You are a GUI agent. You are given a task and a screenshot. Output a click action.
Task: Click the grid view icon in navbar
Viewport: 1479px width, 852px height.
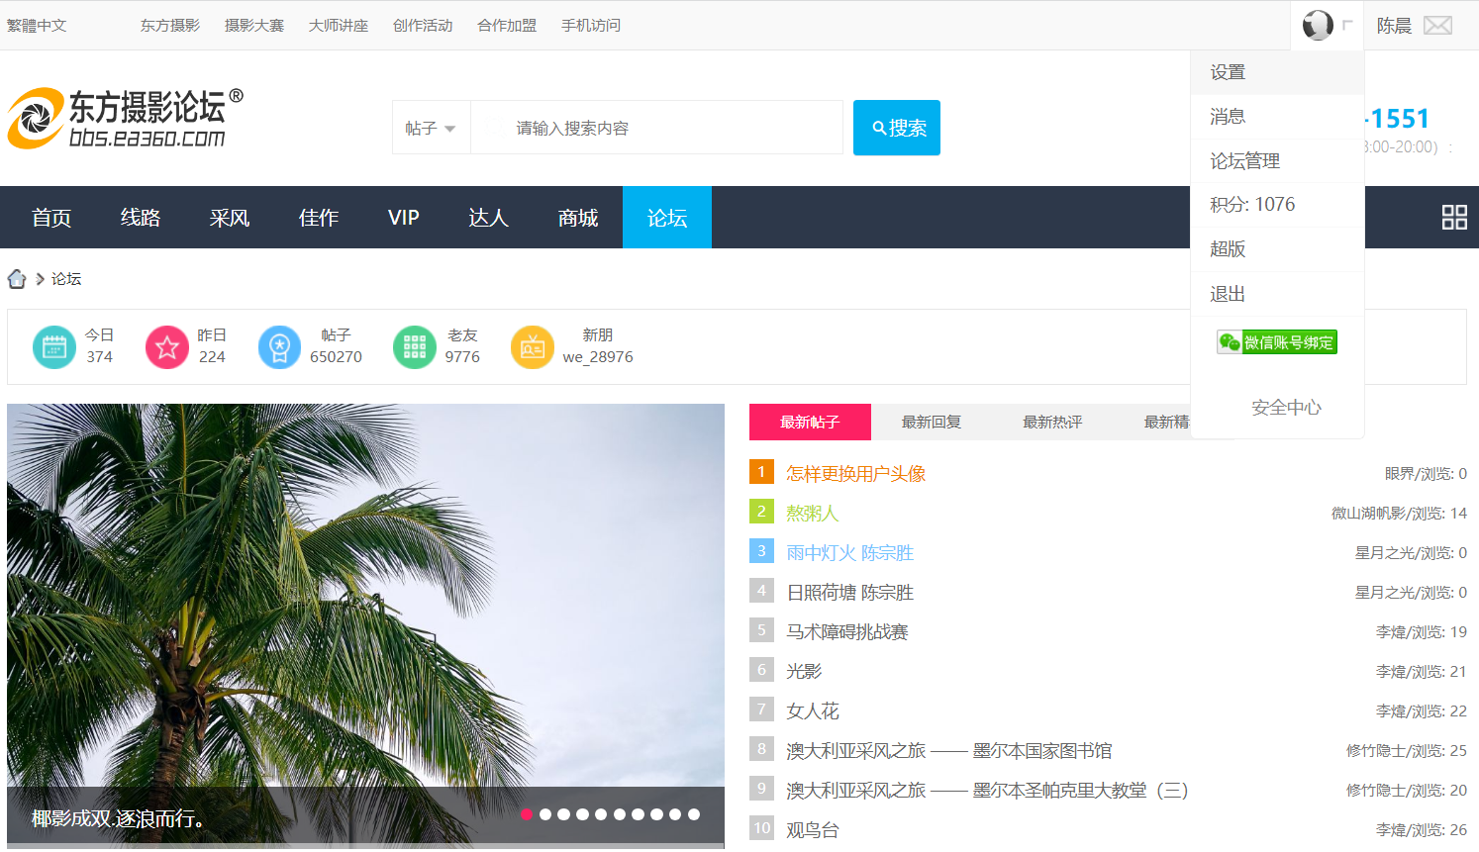(x=1453, y=217)
